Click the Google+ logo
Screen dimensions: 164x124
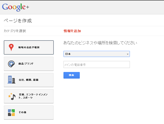[15, 7]
